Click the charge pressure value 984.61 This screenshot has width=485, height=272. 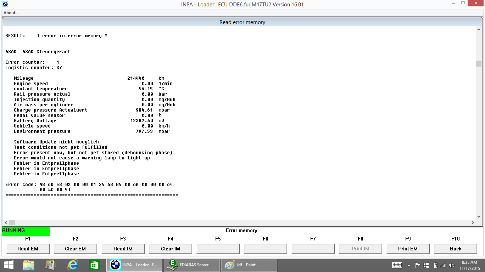tap(144, 110)
